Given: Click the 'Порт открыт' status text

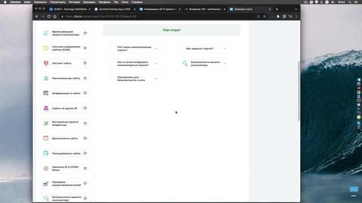Looking at the screenshot, I should 171,30.
